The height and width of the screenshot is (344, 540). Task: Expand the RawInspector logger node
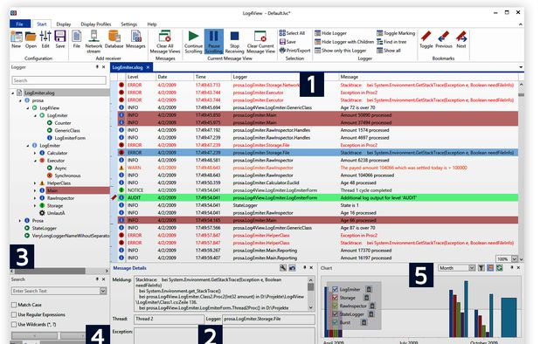(x=35, y=198)
